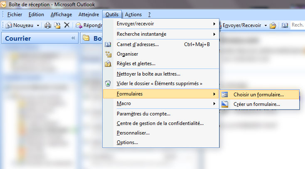305x169 pixels.
Task: Expand the Formulaires submenu arrow
Action: coord(214,94)
